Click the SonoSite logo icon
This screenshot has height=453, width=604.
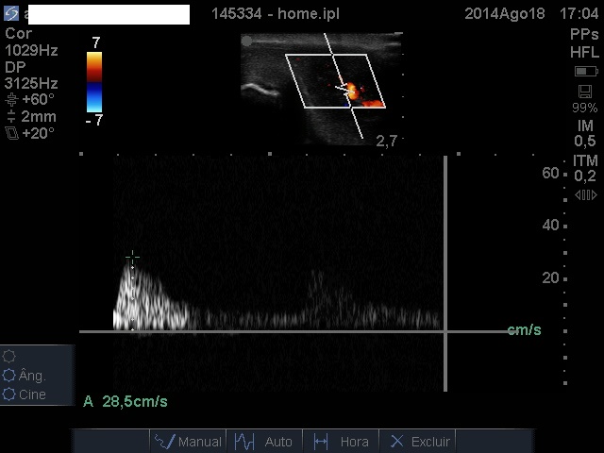coord(11,13)
